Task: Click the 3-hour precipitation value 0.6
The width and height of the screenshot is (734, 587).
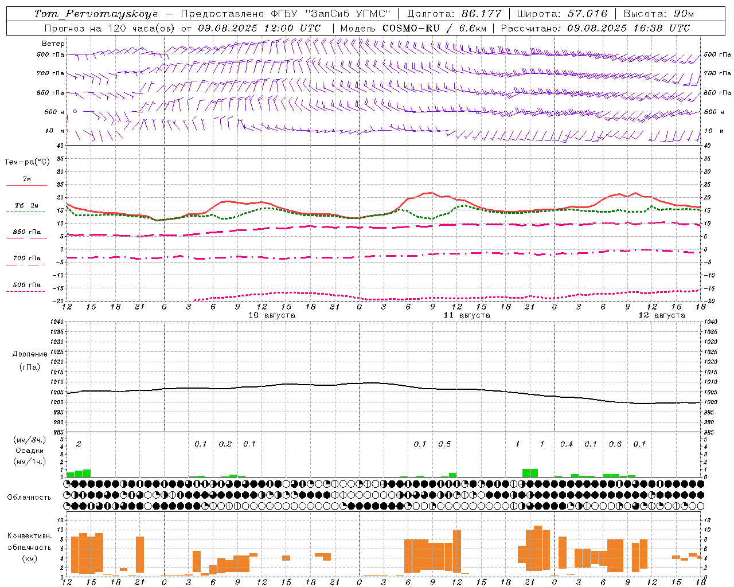Action: [615, 444]
